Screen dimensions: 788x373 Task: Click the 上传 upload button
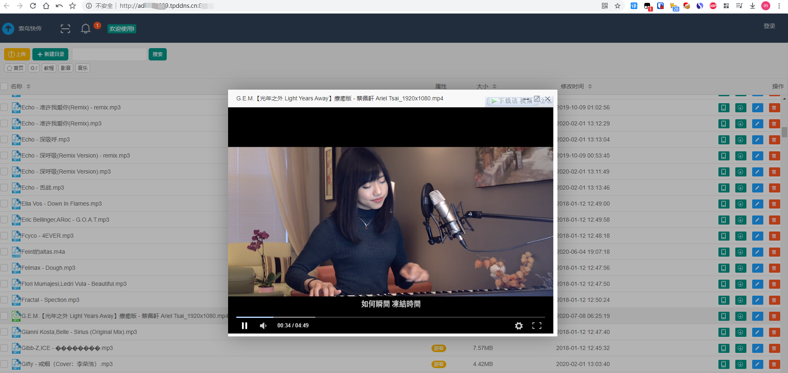point(17,54)
